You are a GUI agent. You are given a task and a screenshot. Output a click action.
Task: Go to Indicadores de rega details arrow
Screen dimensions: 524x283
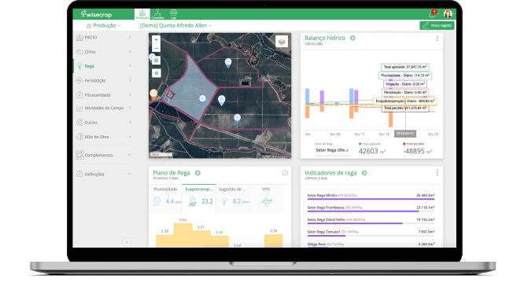tap(364, 173)
